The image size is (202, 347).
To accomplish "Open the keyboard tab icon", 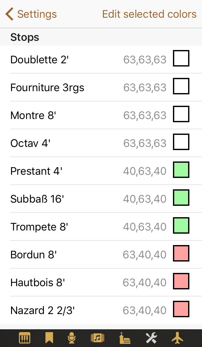I will tap(24, 338).
